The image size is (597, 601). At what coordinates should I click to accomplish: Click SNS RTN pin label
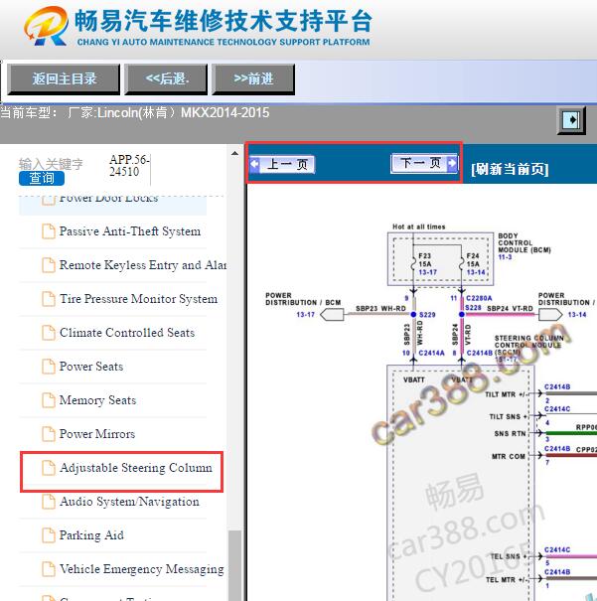[x=510, y=434]
